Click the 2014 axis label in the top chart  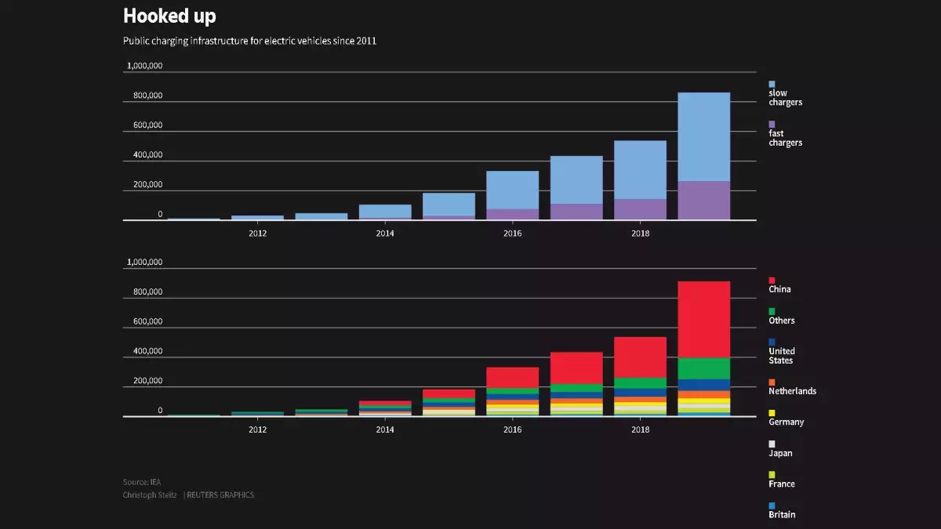pos(385,234)
